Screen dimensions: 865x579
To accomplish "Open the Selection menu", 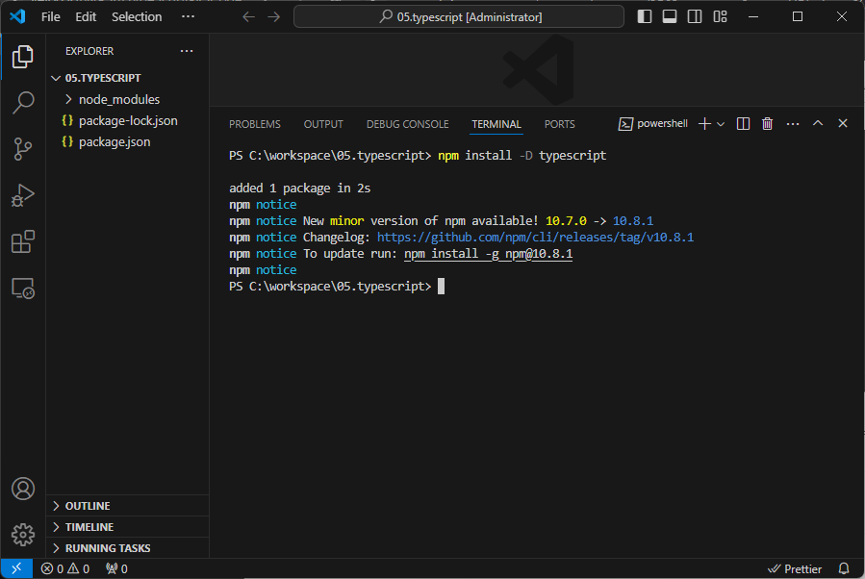I will coord(137,17).
